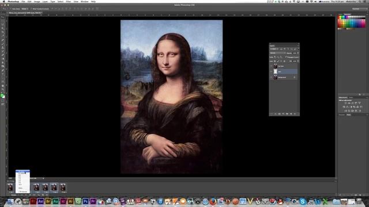Screen dimensions: 369x207
Task: Open the File menu
Action: (23, 1)
